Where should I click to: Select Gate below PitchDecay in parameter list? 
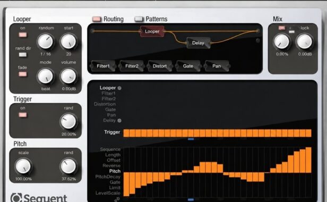pyautogui.click(x=115, y=182)
